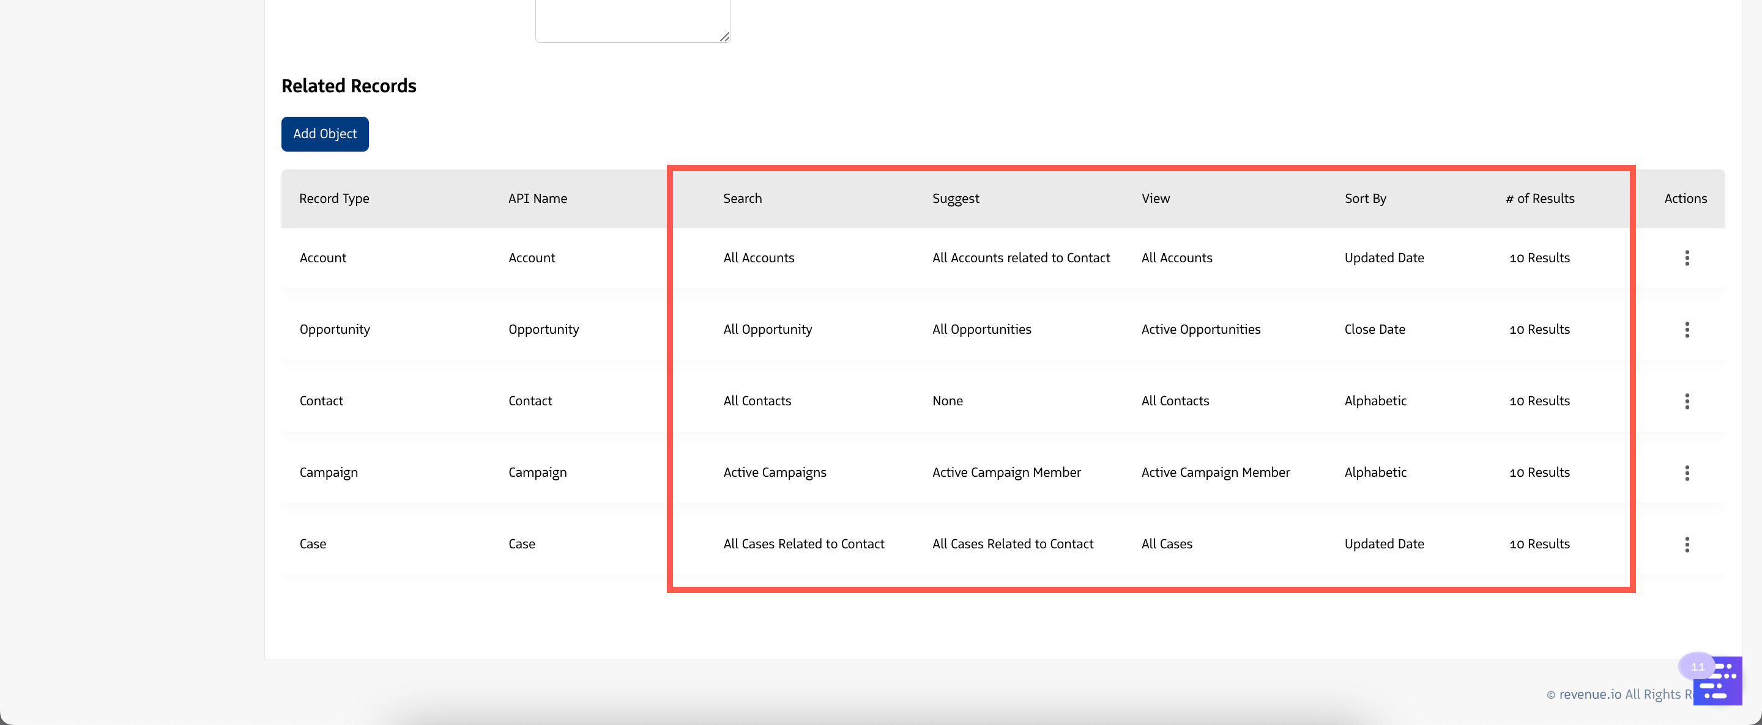Select the Case record type cell
Viewport: 1762px width, 725px height.
(x=313, y=544)
